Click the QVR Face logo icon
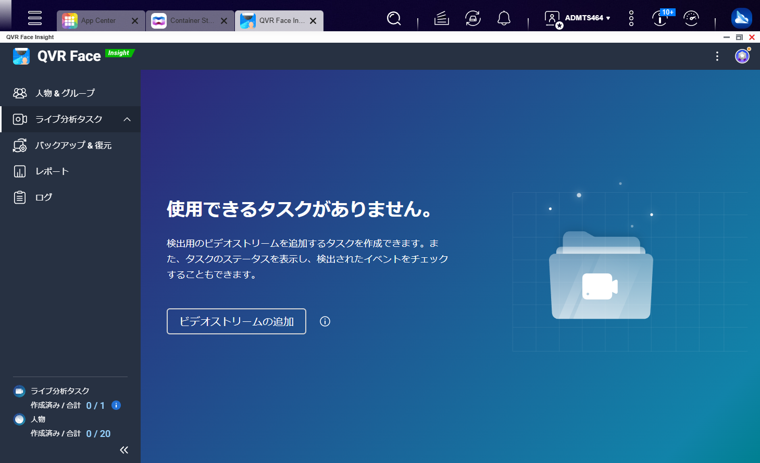The width and height of the screenshot is (760, 463). tap(21, 56)
